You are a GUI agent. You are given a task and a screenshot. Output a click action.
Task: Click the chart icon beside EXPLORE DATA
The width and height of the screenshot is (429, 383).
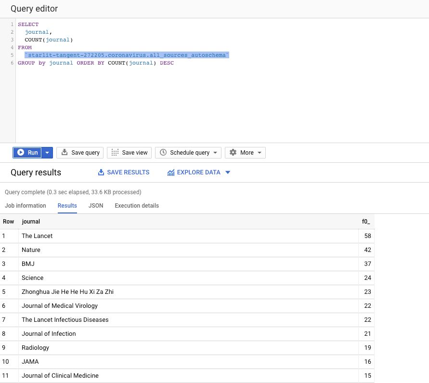[171, 172]
